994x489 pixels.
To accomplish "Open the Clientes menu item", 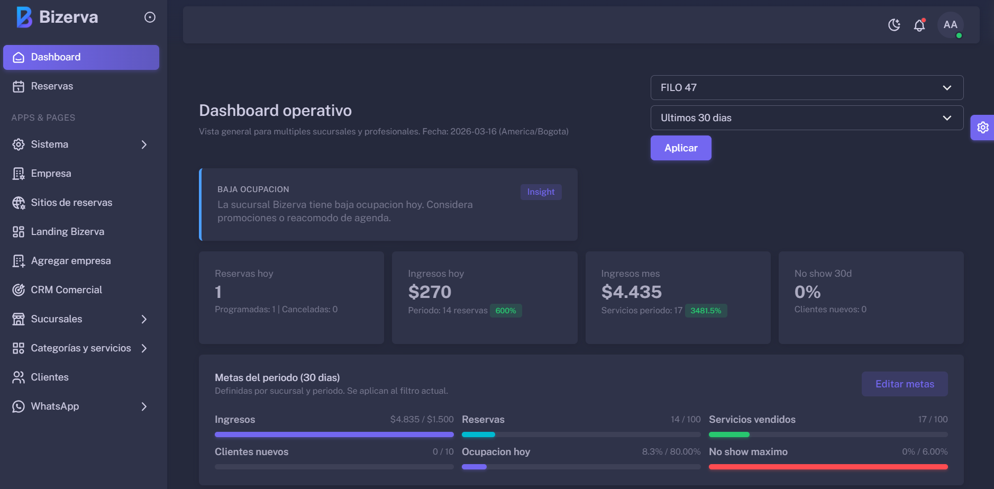I will 50,377.
